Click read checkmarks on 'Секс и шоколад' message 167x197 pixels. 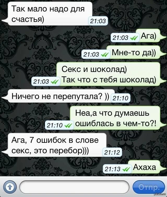pos(55,82)
